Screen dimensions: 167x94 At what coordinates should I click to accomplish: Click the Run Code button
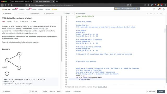(151, 92)
